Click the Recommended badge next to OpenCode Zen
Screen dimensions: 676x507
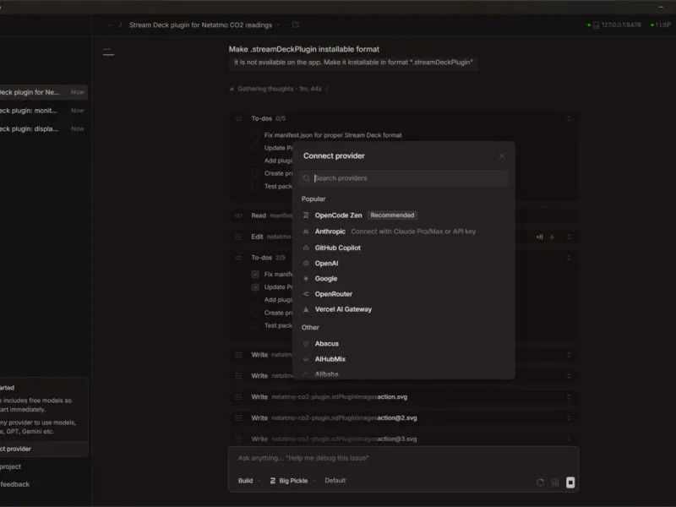(392, 215)
